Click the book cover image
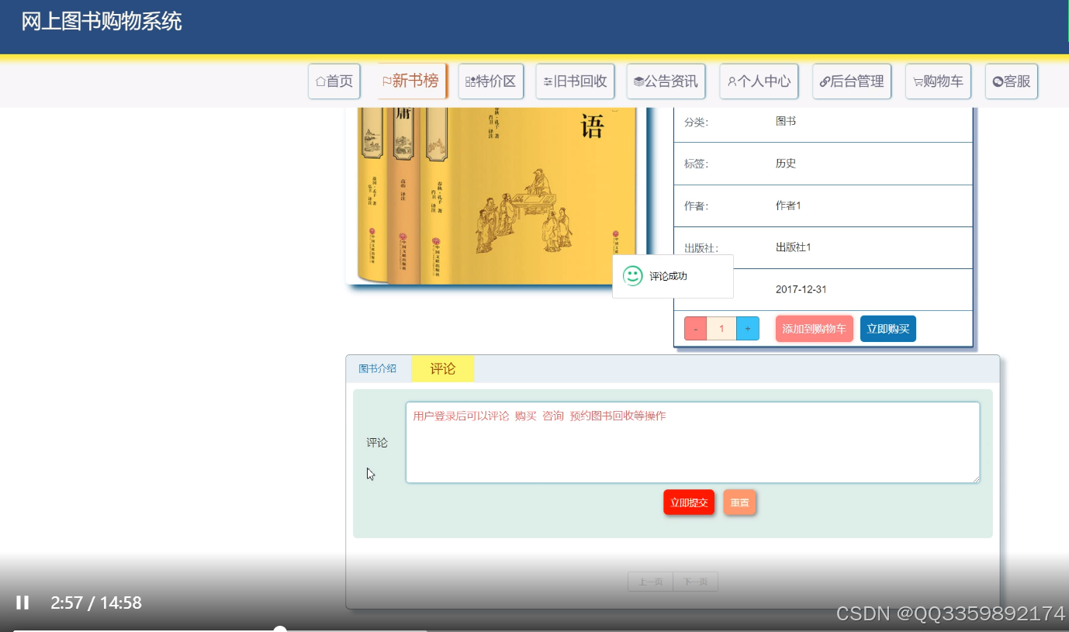Screen dimensions: 1069x632 (496, 195)
